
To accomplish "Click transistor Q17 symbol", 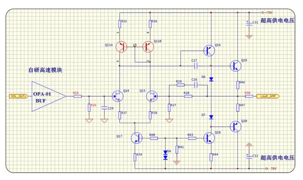I will click(x=137, y=138).
